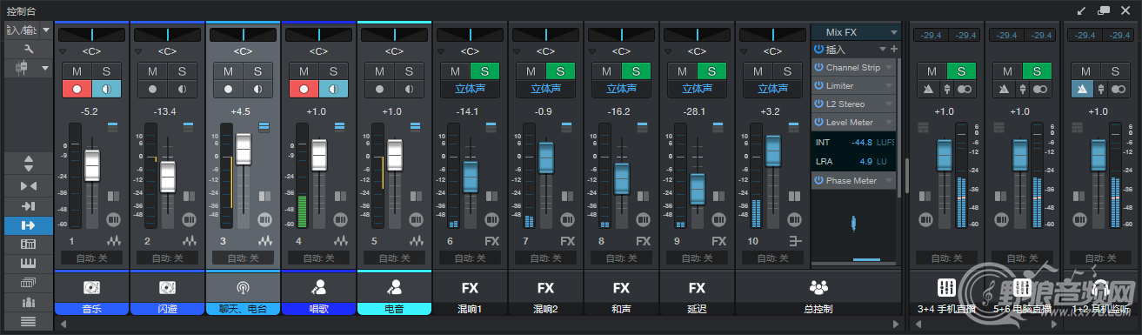1142x335 pixels.
Task: Expand channel 1 triangle next to pan
Action: 63,51
